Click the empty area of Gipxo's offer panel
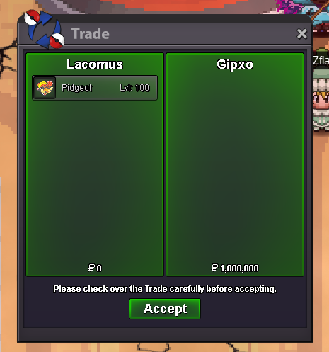 tap(235, 165)
